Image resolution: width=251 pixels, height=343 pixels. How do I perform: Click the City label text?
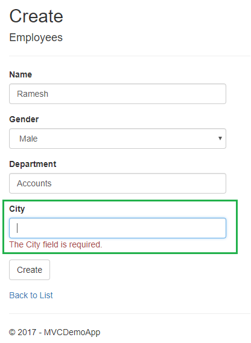[17, 209]
